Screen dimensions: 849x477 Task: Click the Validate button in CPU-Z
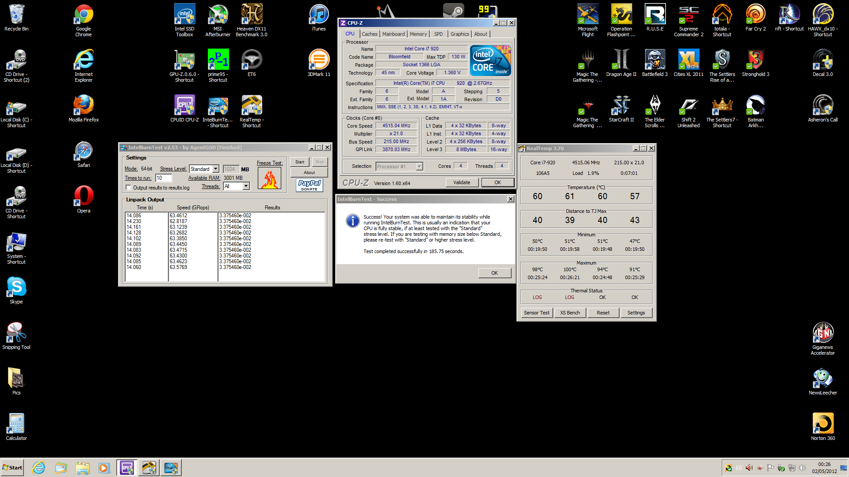click(x=462, y=182)
